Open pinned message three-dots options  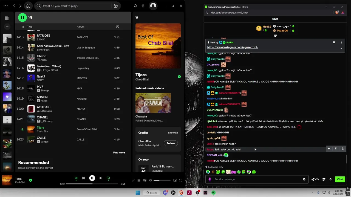pos(341,42)
